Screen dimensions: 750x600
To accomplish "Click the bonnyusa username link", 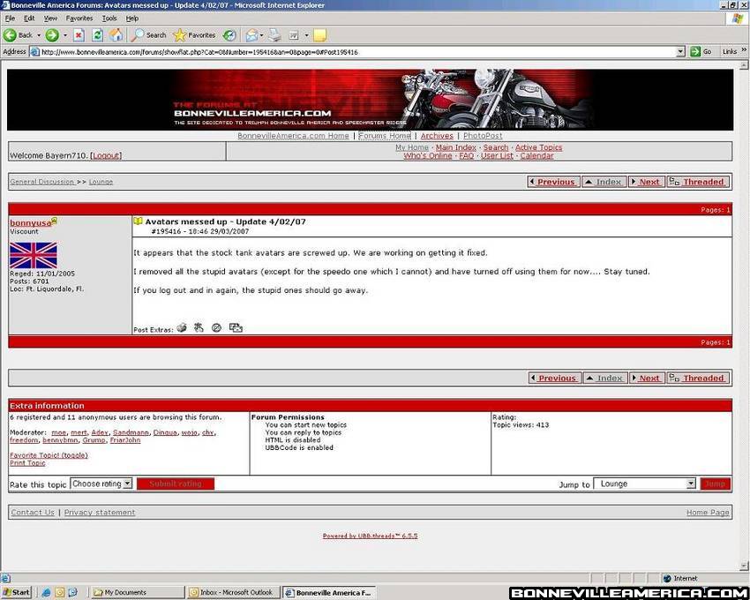I will 30,223.
